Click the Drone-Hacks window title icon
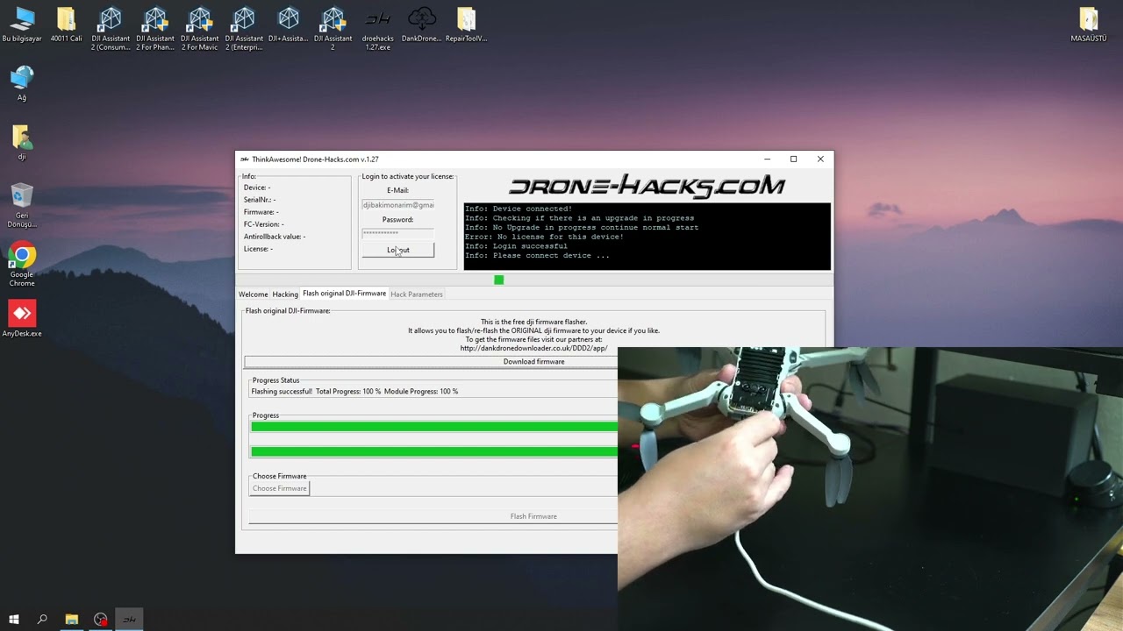 (245, 160)
